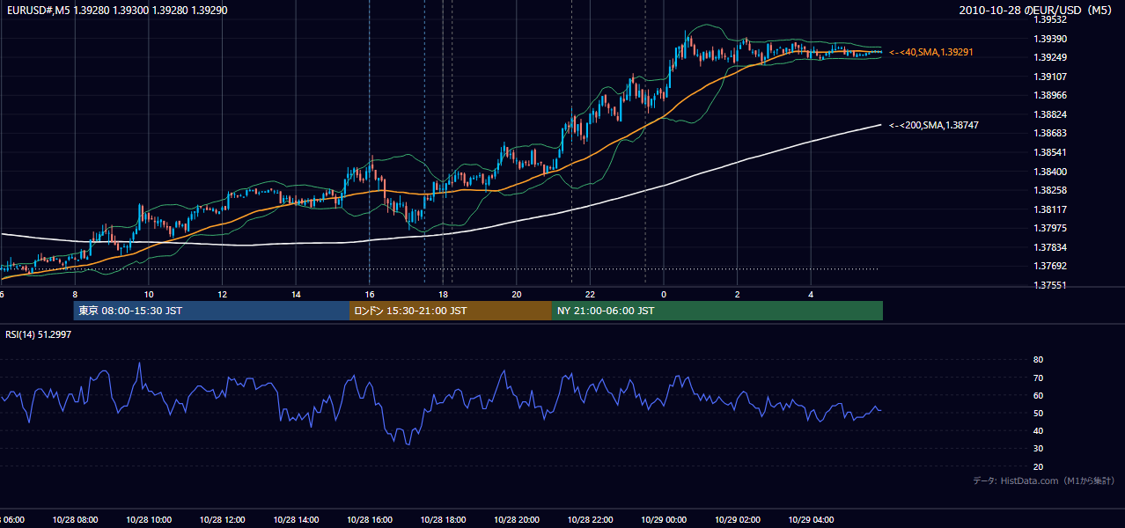The width and height of the screenshot is (1125, 528).
Task: Click hour label 14 on chart axis
Action: 296,294
